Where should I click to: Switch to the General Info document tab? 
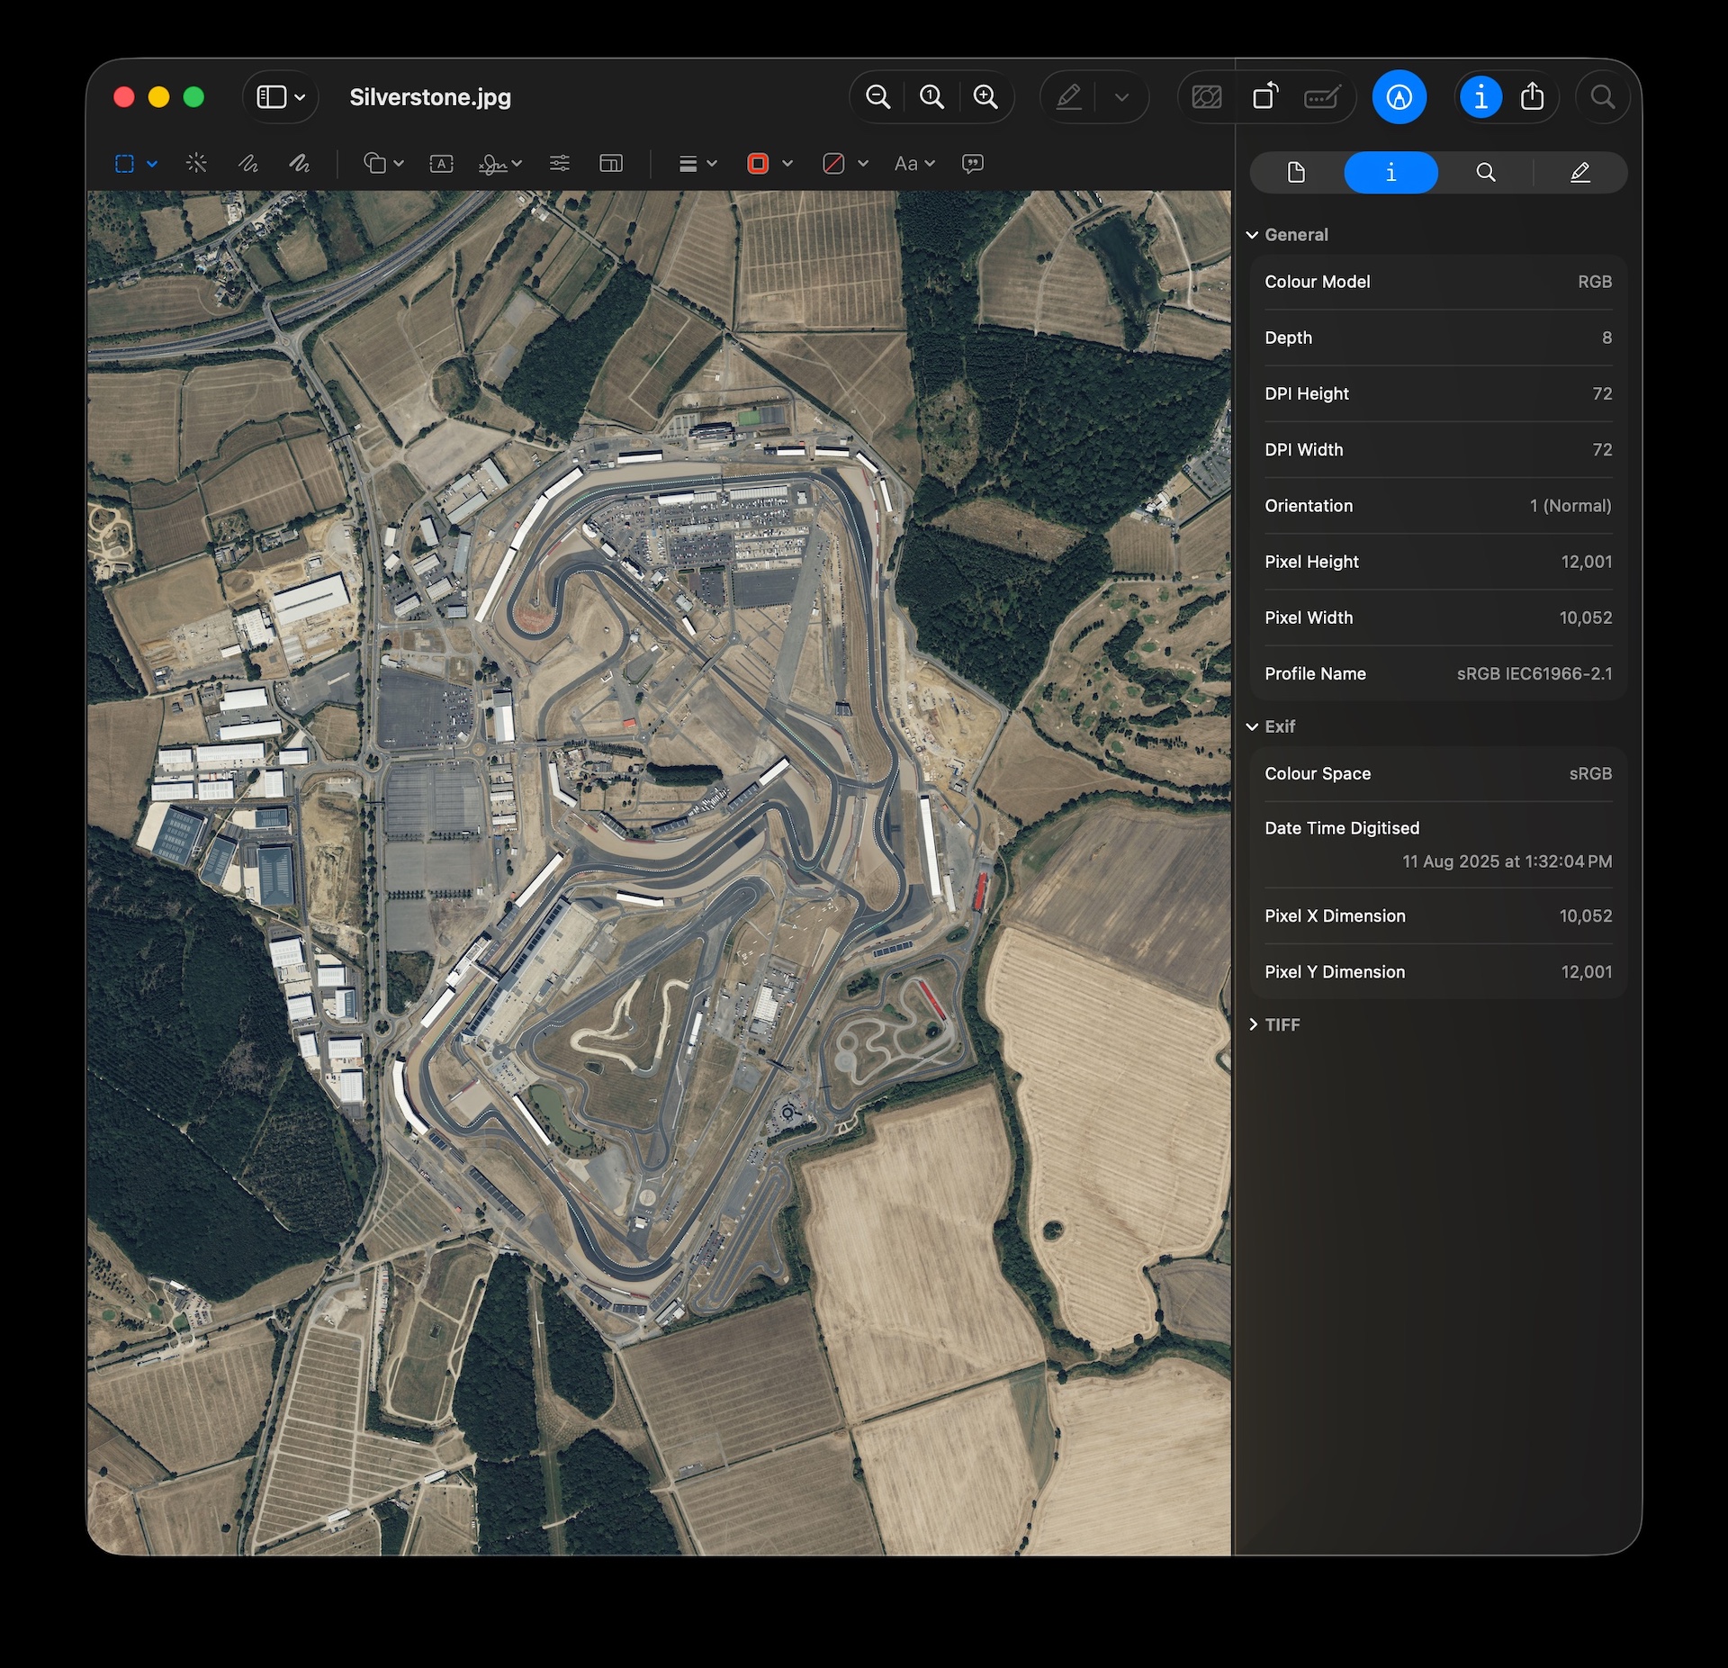1296,172
